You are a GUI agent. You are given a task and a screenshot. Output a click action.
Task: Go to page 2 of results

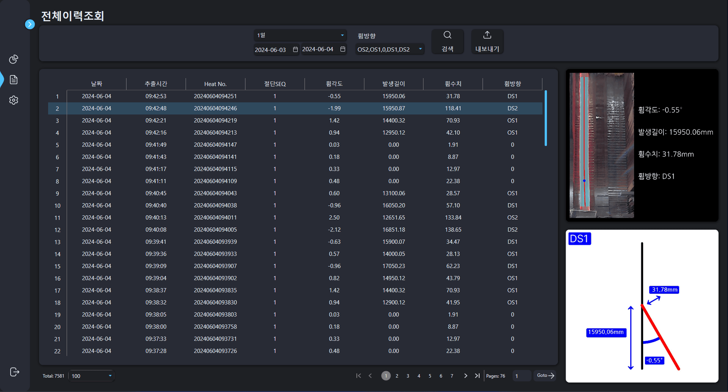[x=397, y=376]
